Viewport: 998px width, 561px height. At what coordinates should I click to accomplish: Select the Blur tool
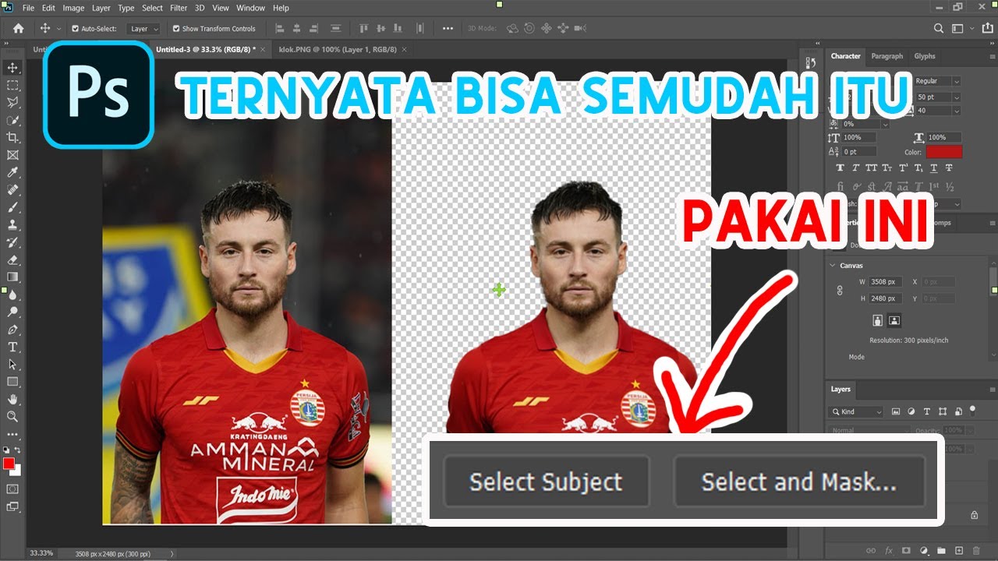[x=12, y=295]
